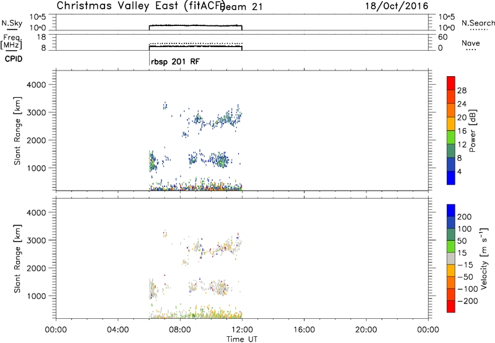Screen dimensions: 495x343
Task: Click the Freq. [MHz] axis label
Action: [x=11, y=41]
